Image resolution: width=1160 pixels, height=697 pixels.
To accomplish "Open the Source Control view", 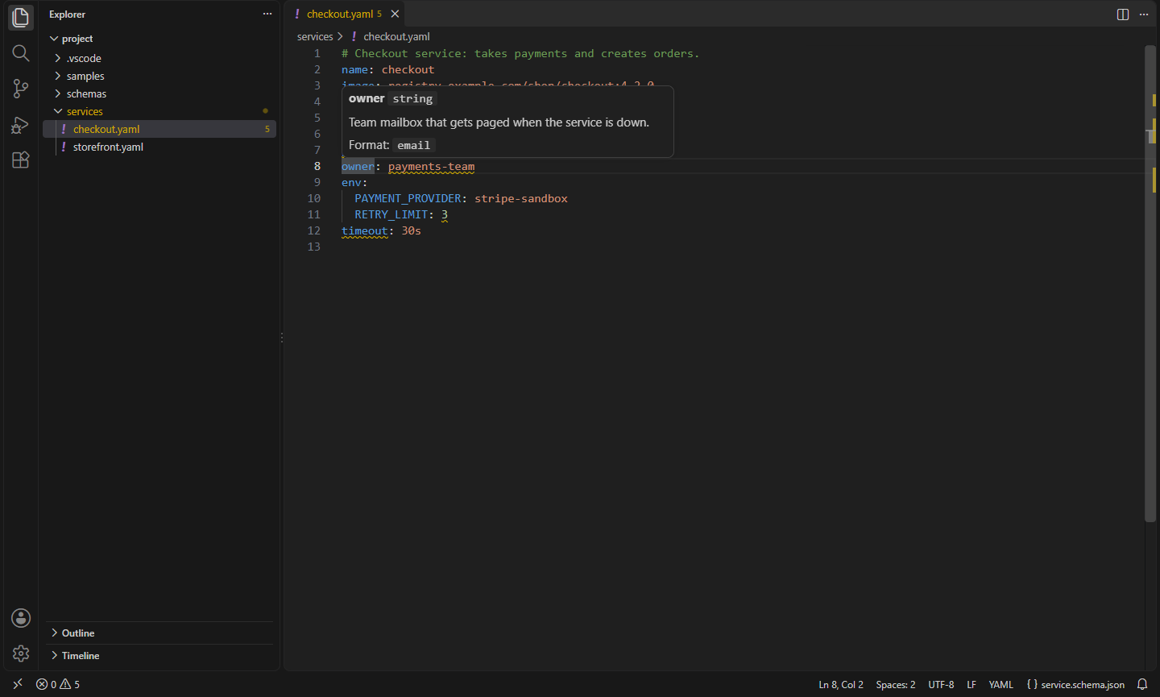I will click(x=21, y=89).
